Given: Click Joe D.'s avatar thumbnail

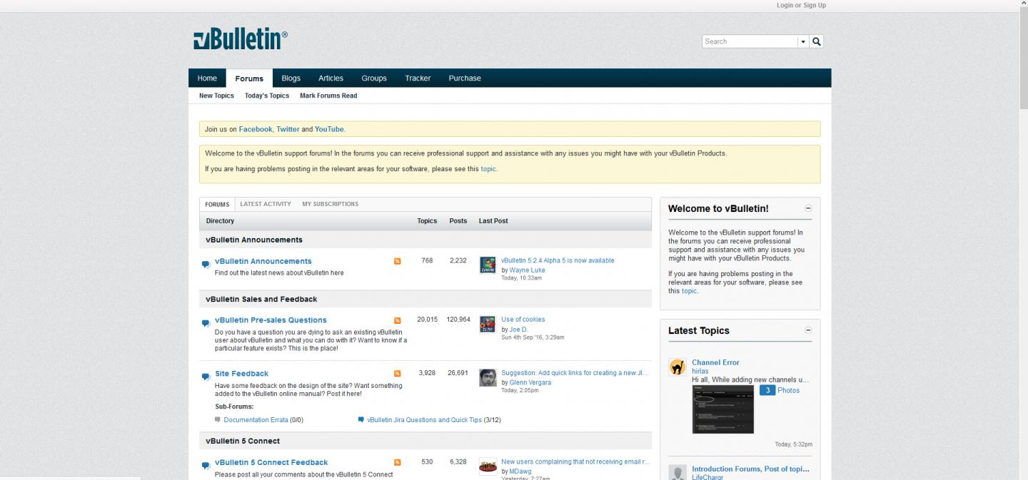Looking at the screenshot, I should 488,325.
